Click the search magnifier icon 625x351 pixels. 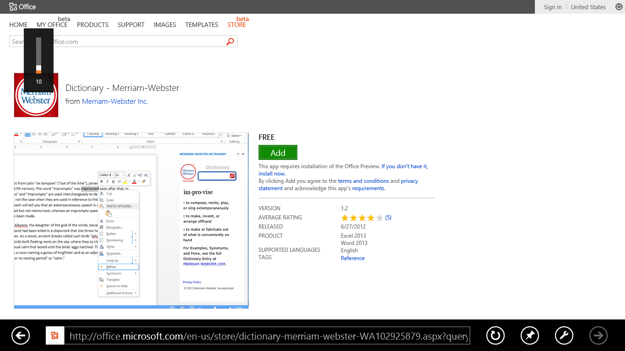230,42
